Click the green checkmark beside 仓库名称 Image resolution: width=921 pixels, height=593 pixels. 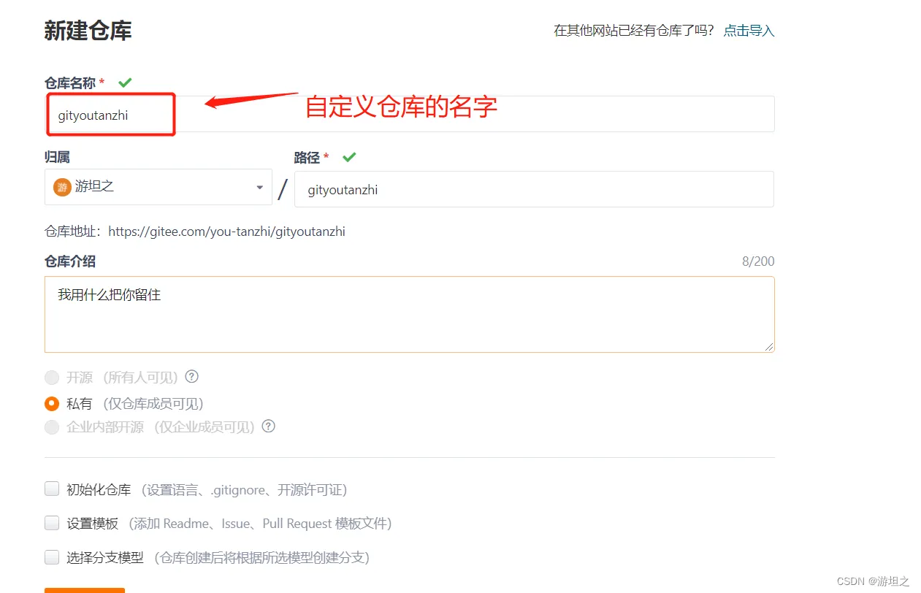point(125,83)
